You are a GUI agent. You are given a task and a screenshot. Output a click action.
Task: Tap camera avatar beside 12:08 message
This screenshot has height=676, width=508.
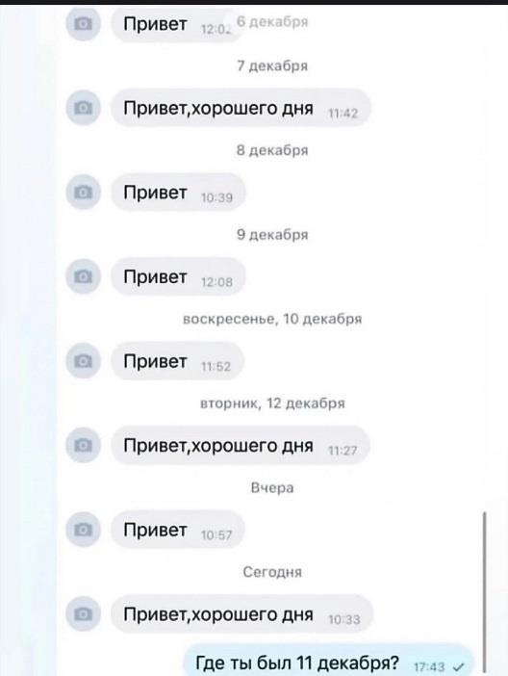(x=83, y=276)
